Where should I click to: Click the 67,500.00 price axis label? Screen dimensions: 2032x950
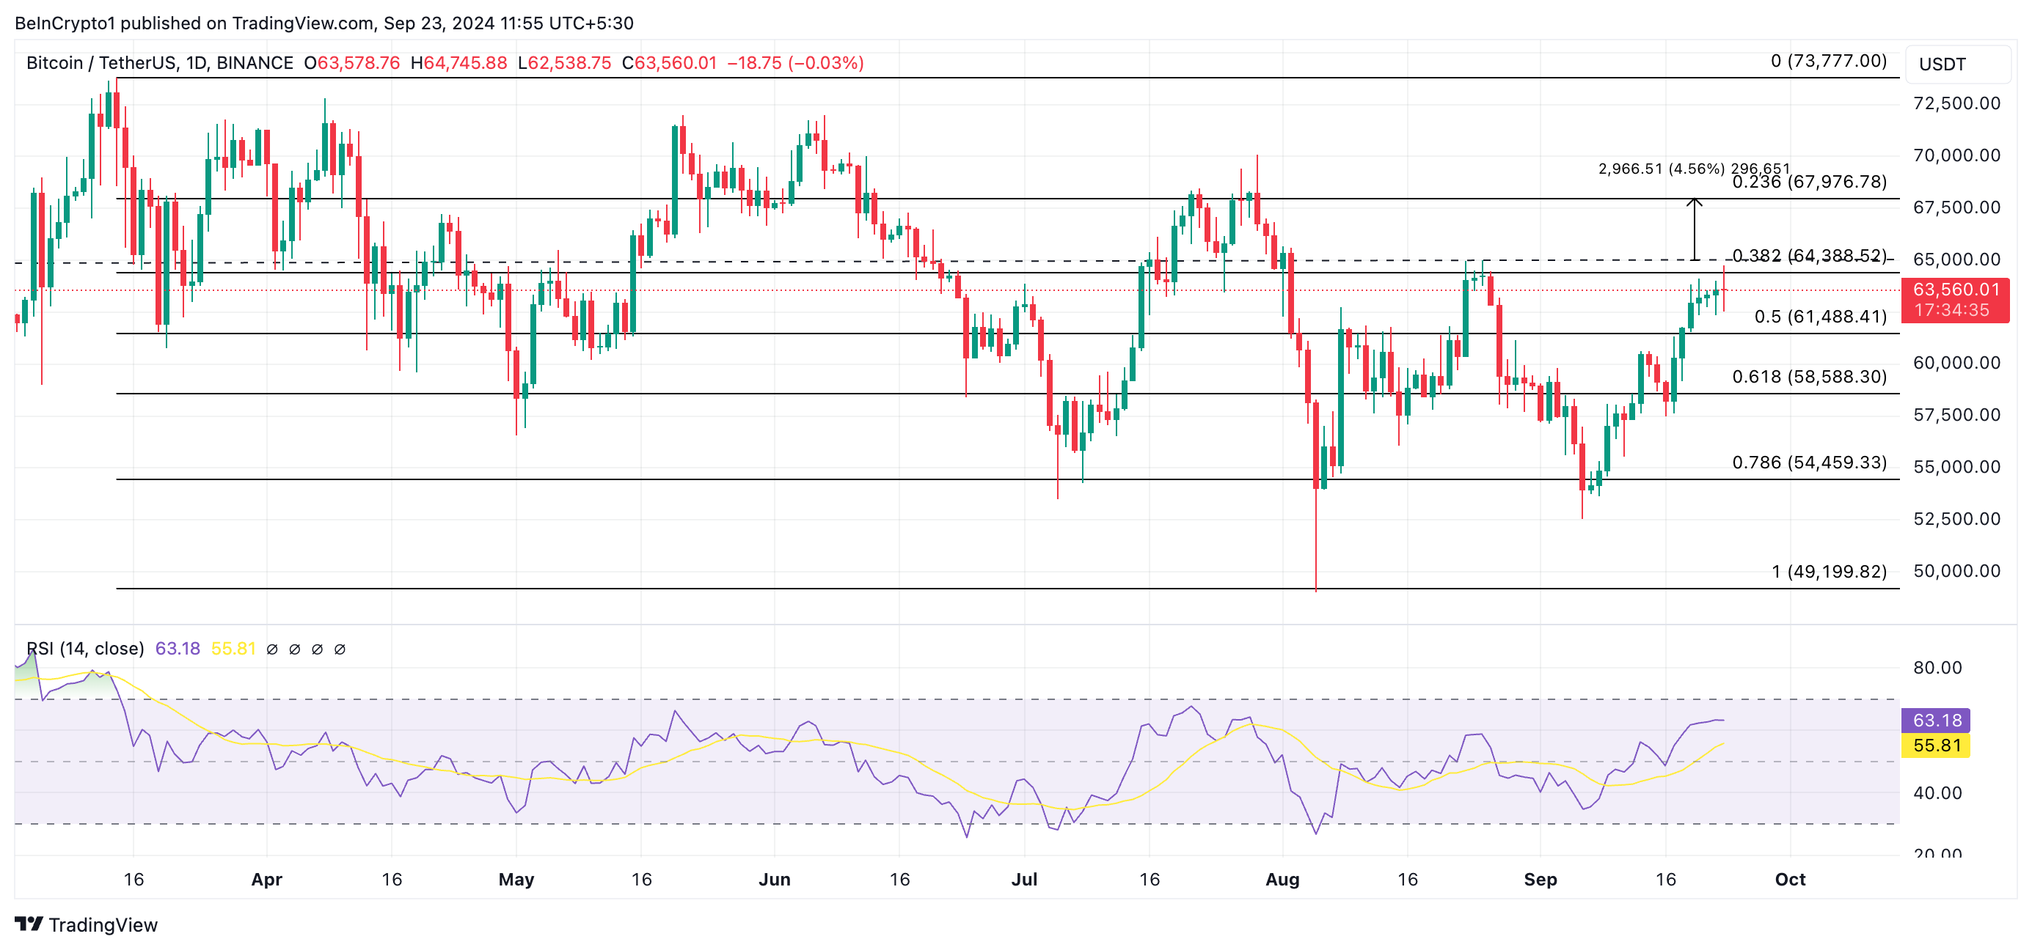[1956, 207]
